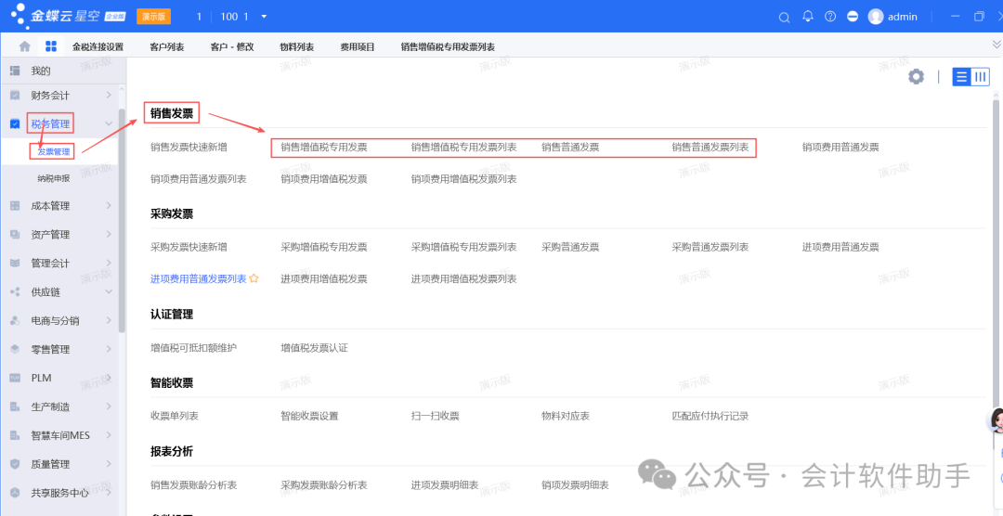Image resolution: width=1003 pixels, height=516 pixels.
Task: Open the blue app grid icon
Action: pyautogui.click(x=51, y=46)
